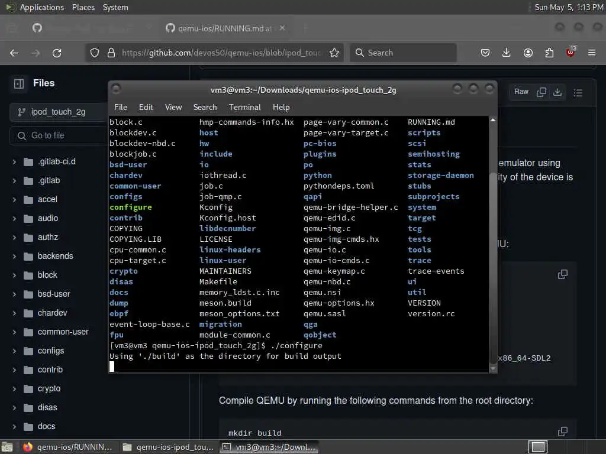The image size is (606, 454).
Task: Open the terminal View menu
Action: click(x=173, y=108)
